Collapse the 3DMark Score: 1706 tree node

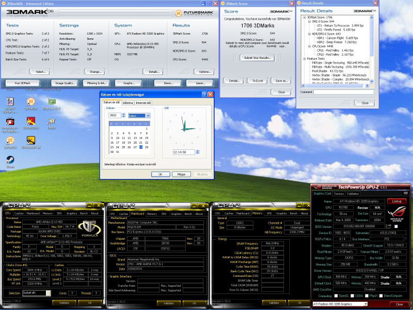pyautogui.click(x=305, y=18)
